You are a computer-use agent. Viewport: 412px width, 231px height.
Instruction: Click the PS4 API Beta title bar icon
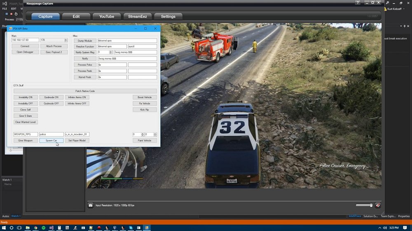coord(11,29)
